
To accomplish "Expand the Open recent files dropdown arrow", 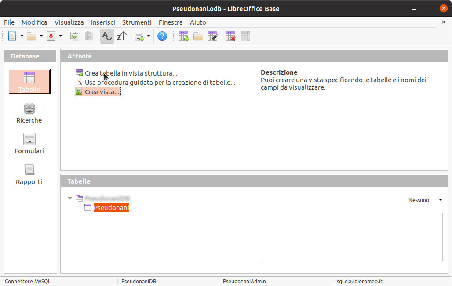I will coord(41,36).
